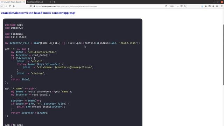Click 'use FindBin;' line
The image size is (224, 126).
(x=14, y=34)
